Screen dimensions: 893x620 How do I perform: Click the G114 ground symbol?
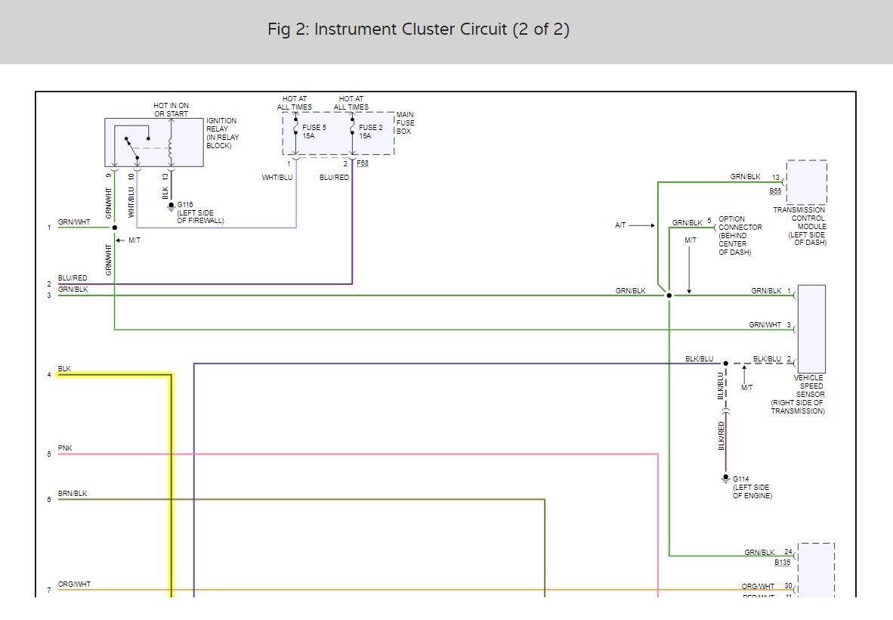[x=725, y=479]
